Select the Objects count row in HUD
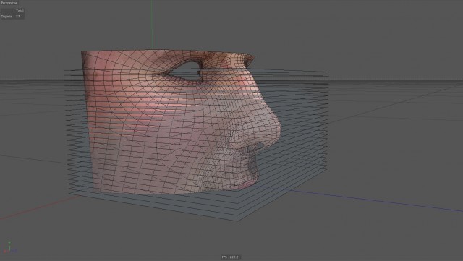This screenshot has height=261, width=463. click(x=11, y=17)
